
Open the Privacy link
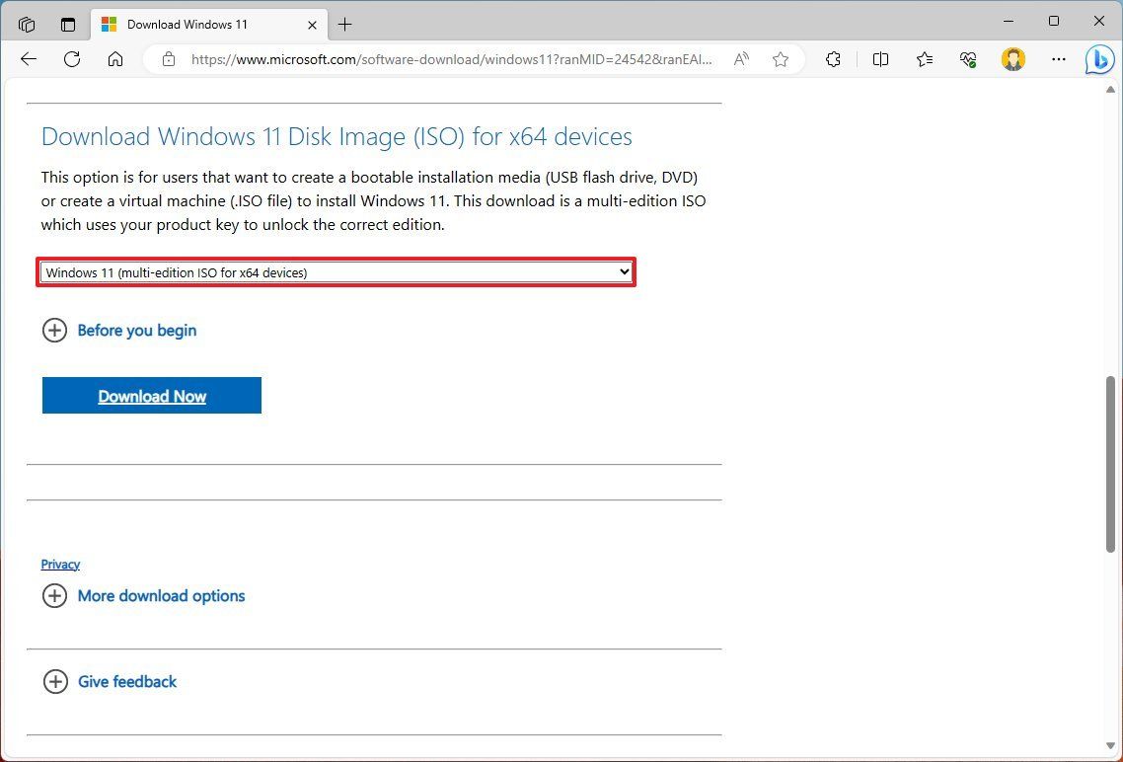point(60,564)
